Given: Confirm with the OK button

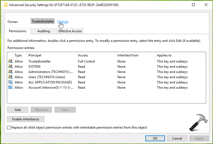Looking at the screenshot, I should 155,138.
